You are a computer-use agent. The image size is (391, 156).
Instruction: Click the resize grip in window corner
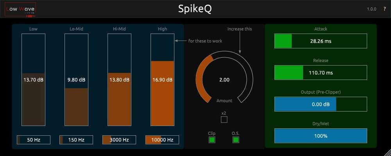tap(387, 152)
